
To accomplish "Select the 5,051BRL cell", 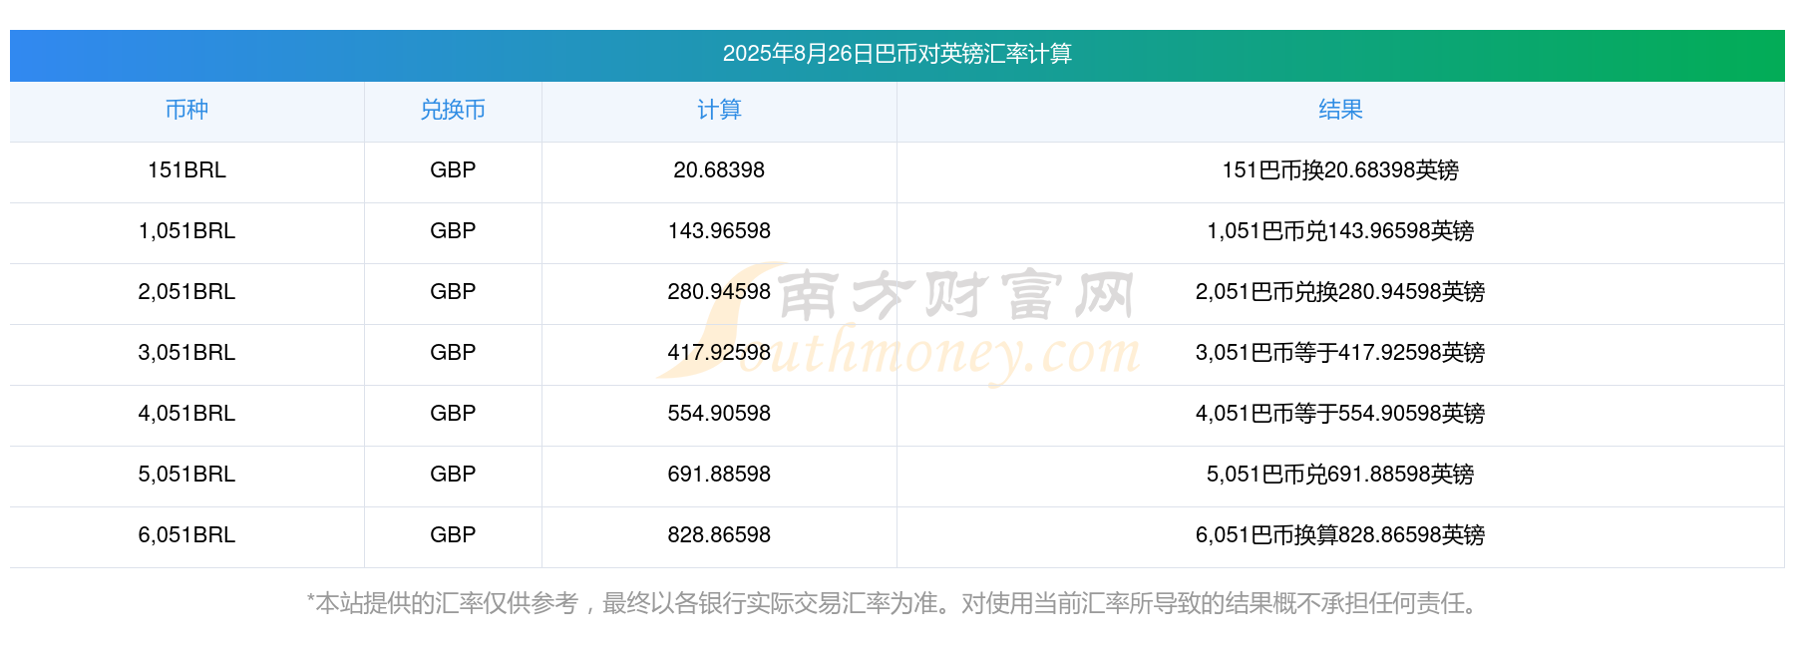I will 186,475.
